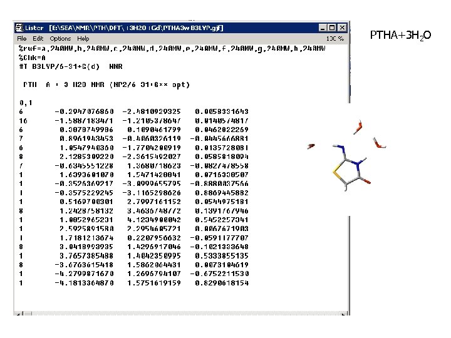Maximize the Lister window
Viewport: 451px width, 338px height.
click(332, 28)
